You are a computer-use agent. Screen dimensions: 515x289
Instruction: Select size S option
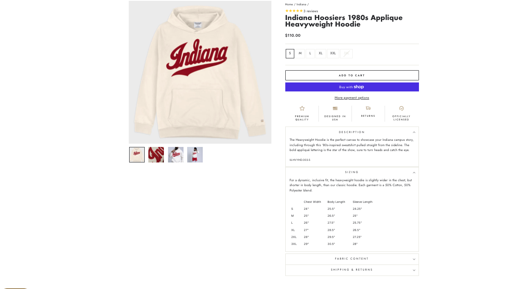click(x=290, y=53)
